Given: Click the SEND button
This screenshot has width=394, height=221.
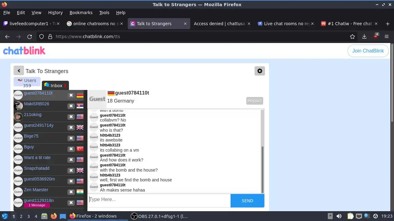Looking at the screenshot, I should click(x=247, y=201).
